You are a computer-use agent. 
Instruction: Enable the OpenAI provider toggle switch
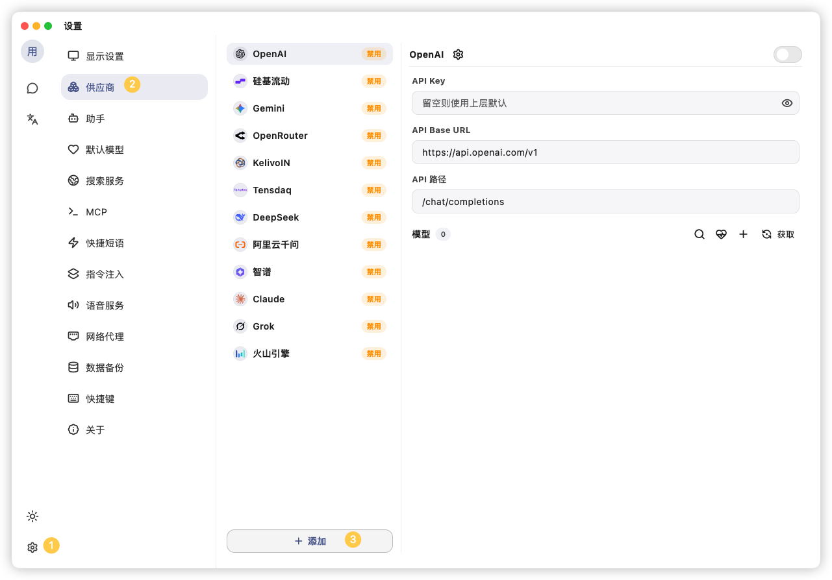tap(787, 54)
